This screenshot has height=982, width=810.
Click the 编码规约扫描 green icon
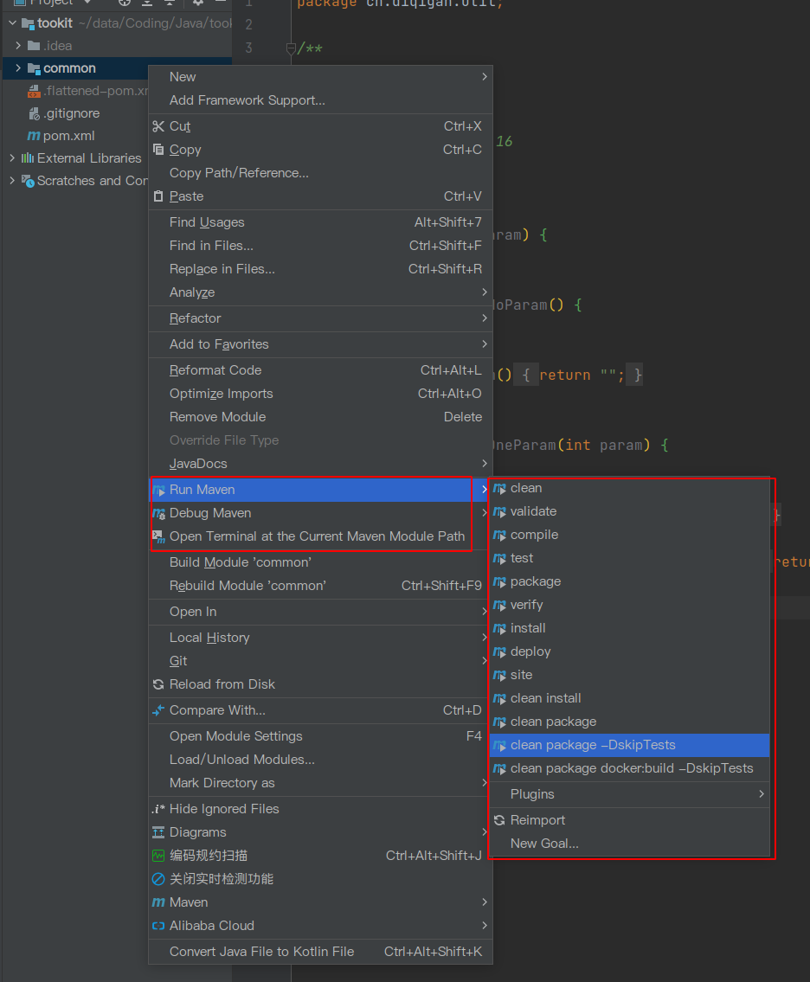click(x=158, y=856)
